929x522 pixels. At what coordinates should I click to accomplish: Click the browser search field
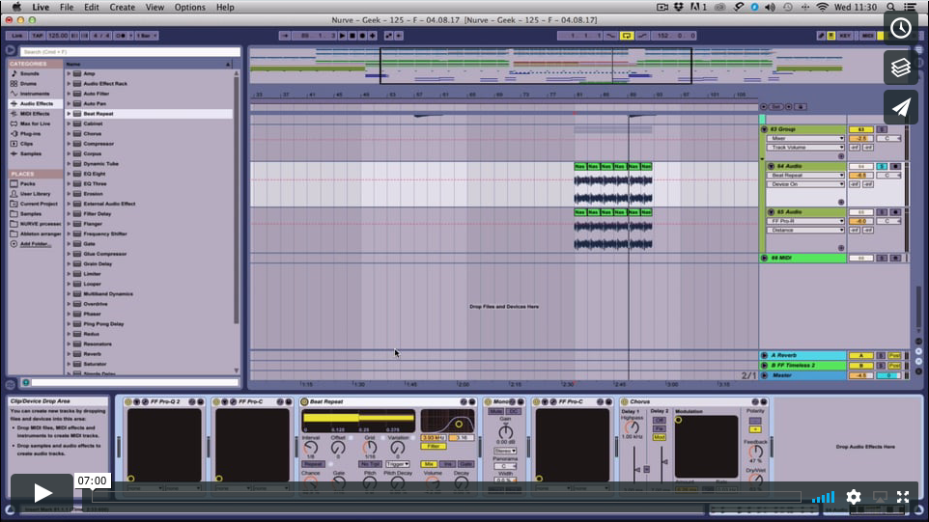tap(130, 52)
